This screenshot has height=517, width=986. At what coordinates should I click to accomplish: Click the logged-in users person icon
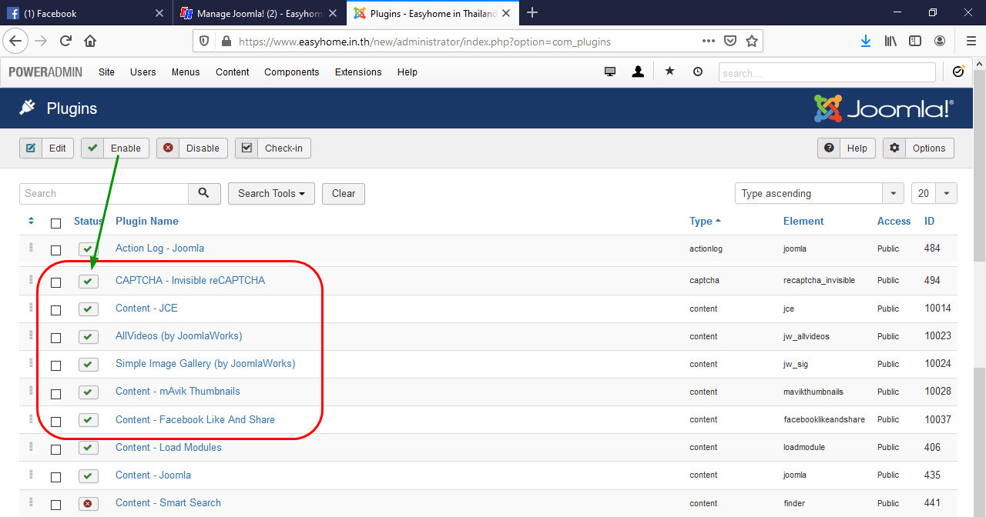pyautogui.click(x=638, y=71)
